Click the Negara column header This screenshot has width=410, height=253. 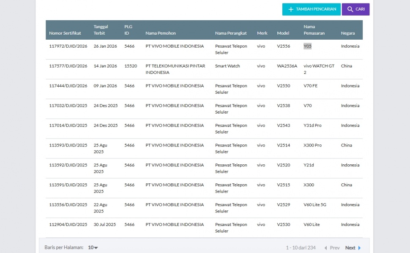point(348,33)
